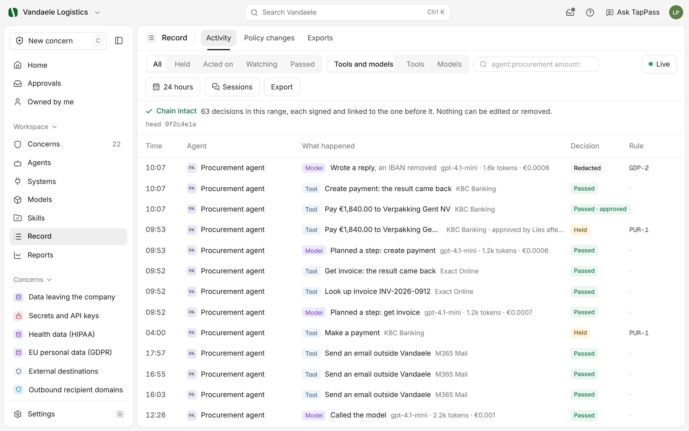Click the GDP-2 rule label

(639, 168)
